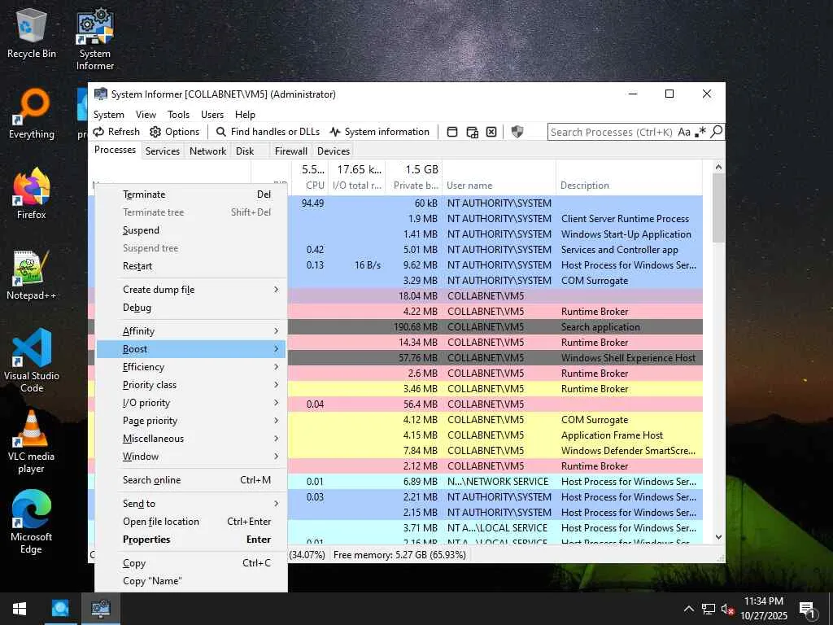Viewport: 833px width, 625px height.
Task: Open the Everything desktop shortcut
Action: pyautogui.click(x=32, y=114)
